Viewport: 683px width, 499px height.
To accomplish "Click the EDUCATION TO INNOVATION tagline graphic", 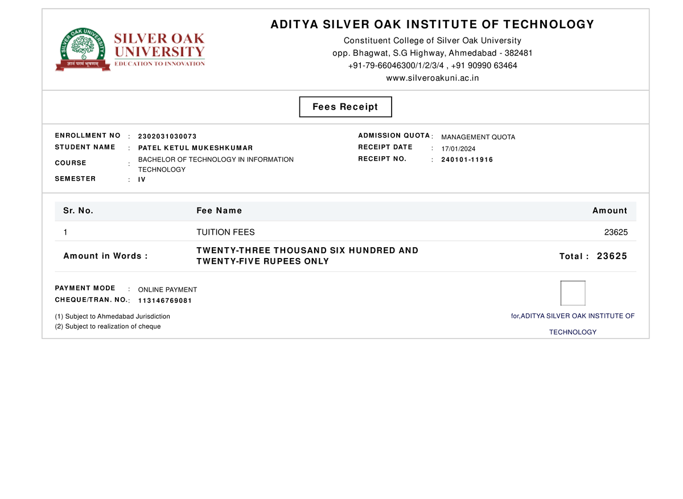I will tap(159, 64).
